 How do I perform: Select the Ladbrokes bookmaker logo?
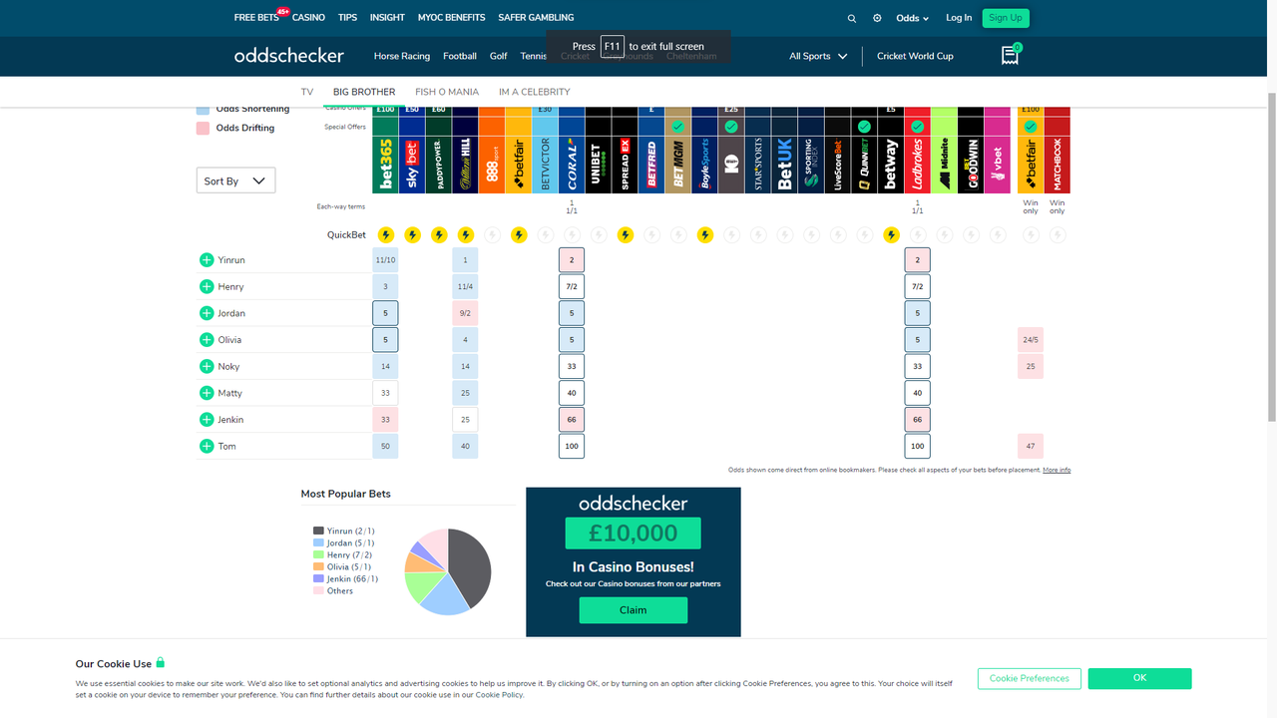[x=917, y=166]
